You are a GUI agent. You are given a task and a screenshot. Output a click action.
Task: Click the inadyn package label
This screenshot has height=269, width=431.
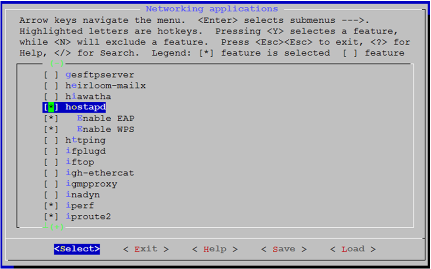point(83,195)
